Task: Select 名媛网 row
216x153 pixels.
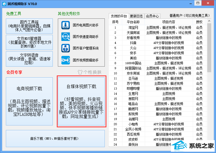Action: pyautogui.click(x=158, y=119)
